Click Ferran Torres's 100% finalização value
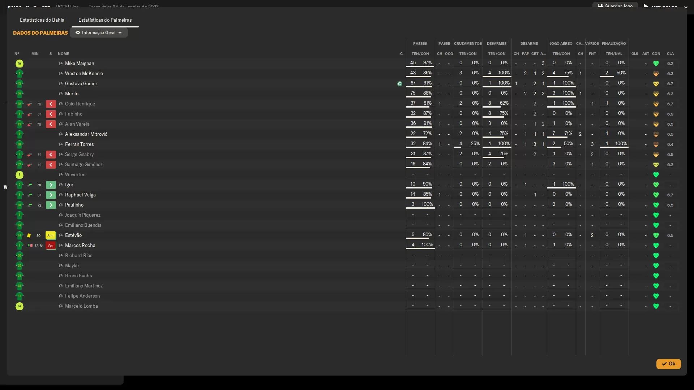The height and width of the screenshot is (390, 694). click(x=621, y=144)
